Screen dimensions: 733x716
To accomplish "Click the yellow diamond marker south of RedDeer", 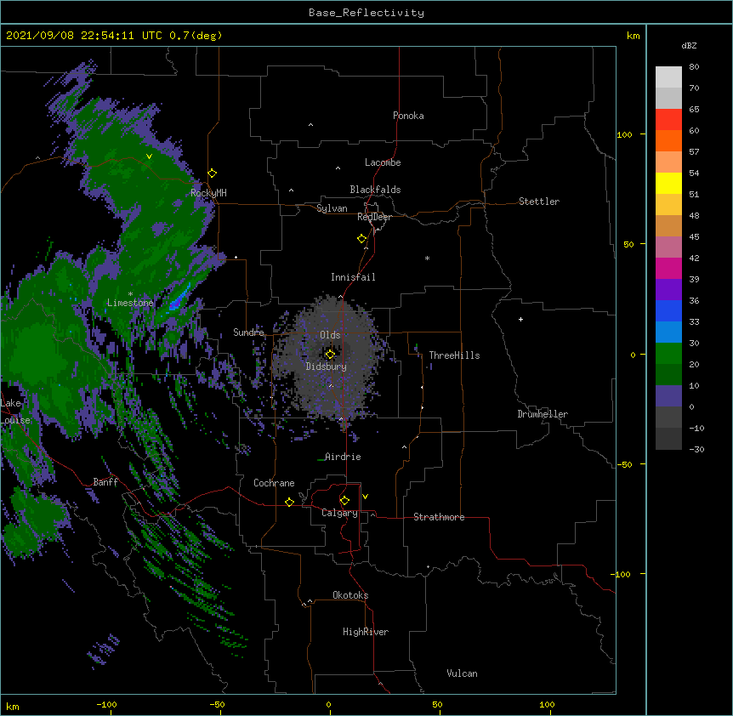I will [x=361, y=239].
